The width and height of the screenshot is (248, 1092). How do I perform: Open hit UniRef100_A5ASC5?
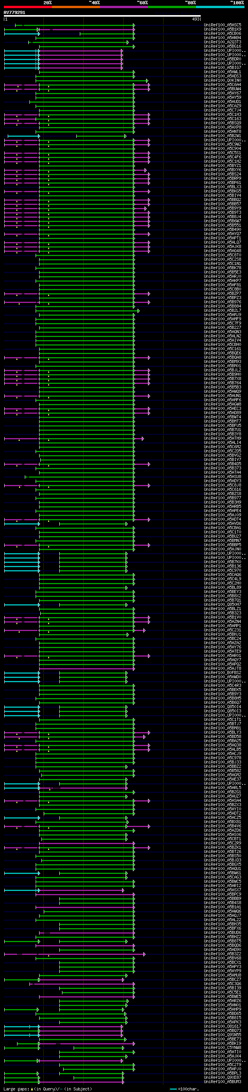point(222,25)
